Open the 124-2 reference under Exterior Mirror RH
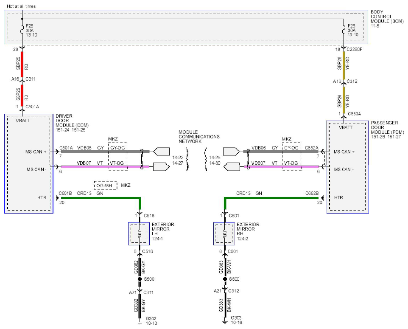Viewport: 408px width, 329px height. 243,239
